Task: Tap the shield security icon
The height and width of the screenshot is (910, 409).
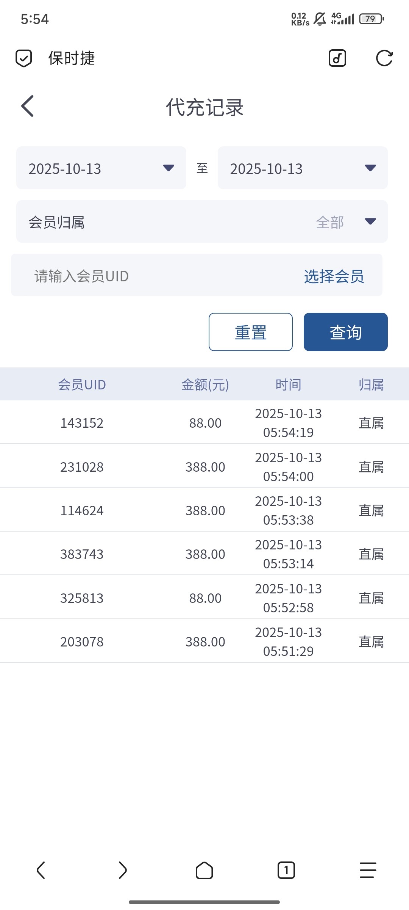Action: tap(23, 58)
